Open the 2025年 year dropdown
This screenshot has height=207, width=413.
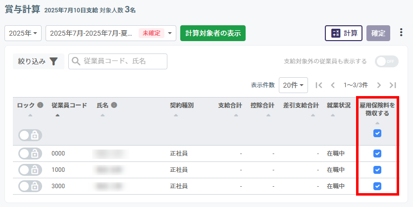point(23,33)
